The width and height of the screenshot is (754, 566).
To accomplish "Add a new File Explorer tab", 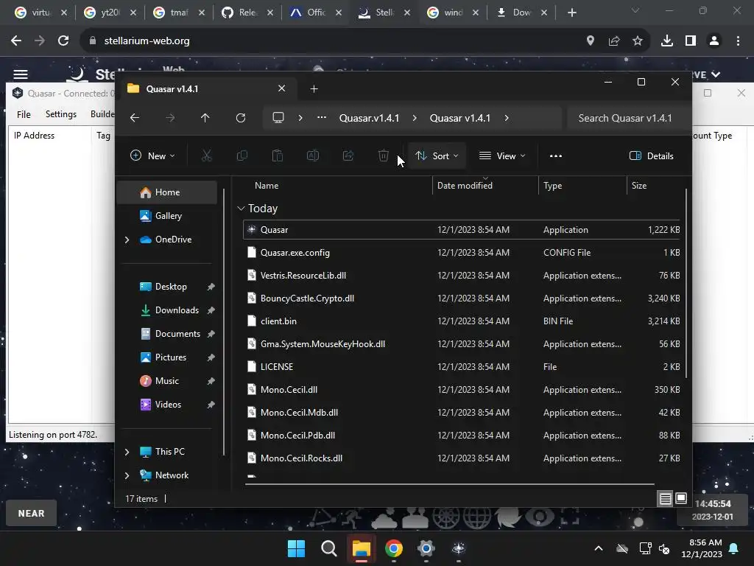I will [x=314, y=88].
